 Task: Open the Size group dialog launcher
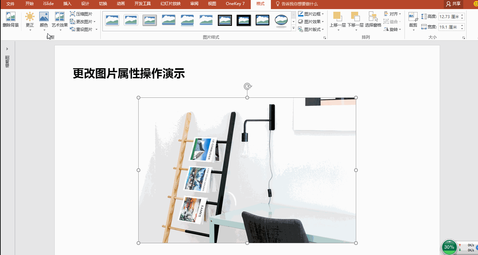pyautogui.click(x=464, y=38)
